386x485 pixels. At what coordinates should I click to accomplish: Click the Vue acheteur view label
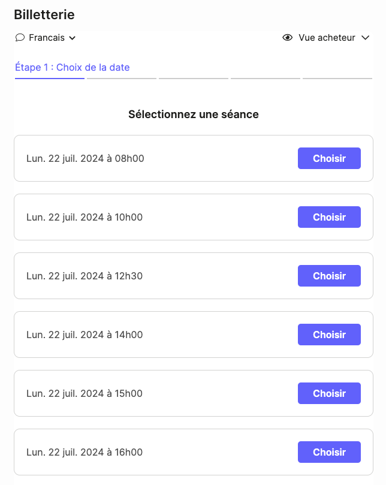pyautogui.click(x=327, y=38)
